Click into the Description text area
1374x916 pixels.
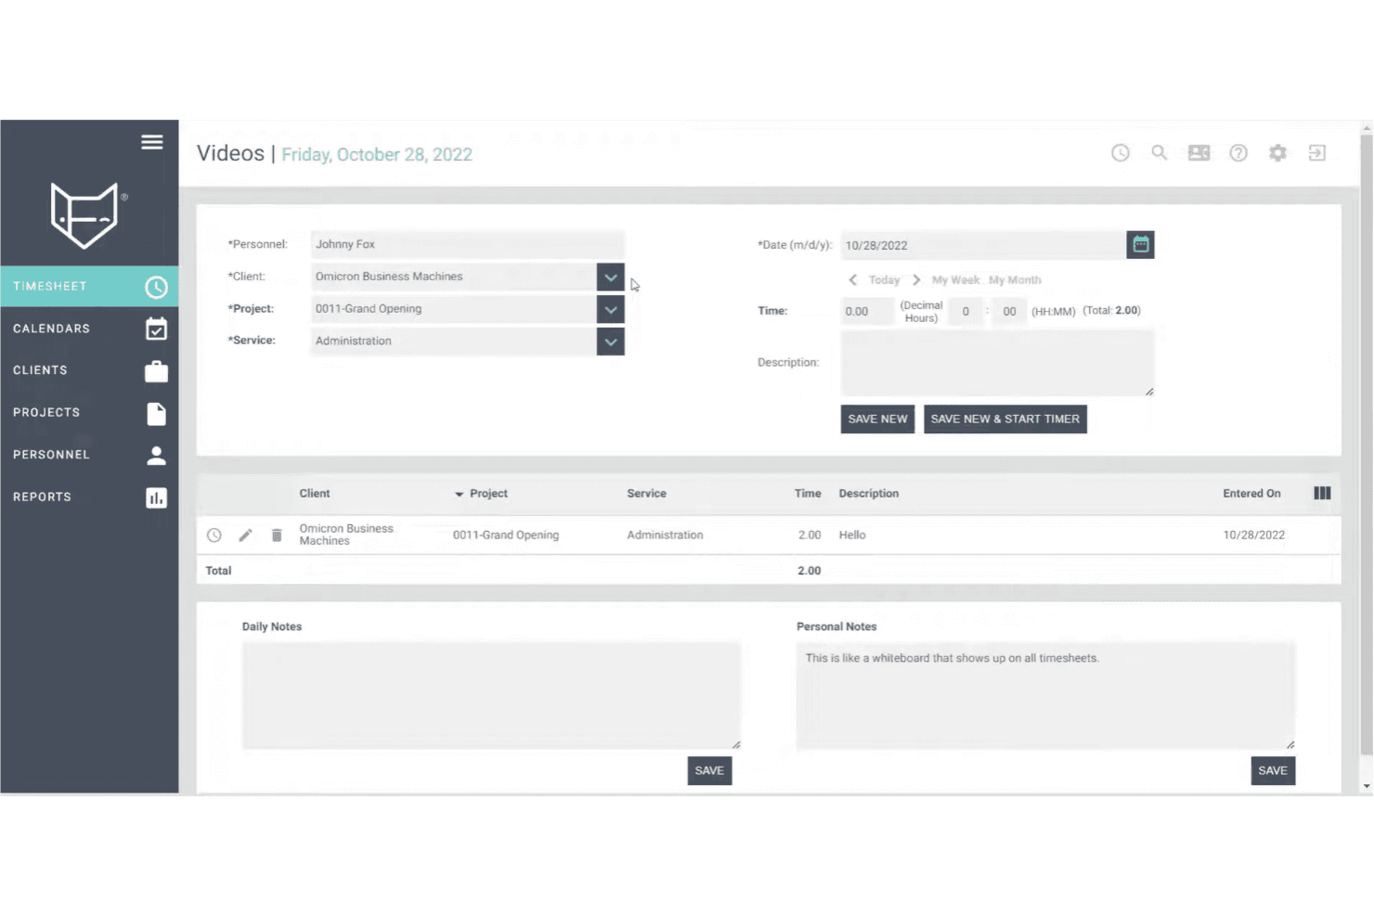click(x=998, y=363)
